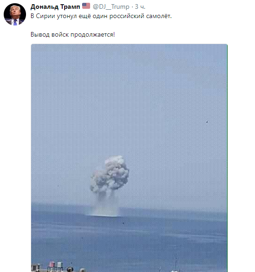The image size is (255, 272).
Task: Open the @DJ__Trump handle link
Action: (x=111, y=7)
